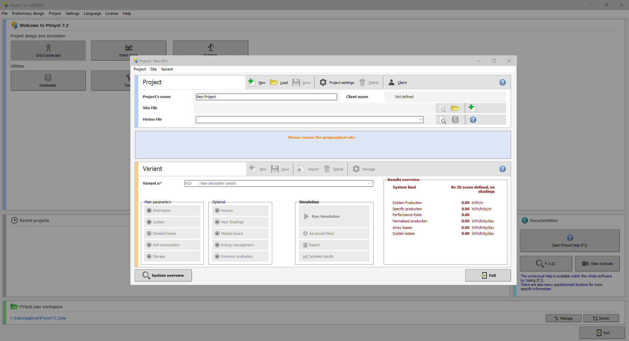Viewport: 629px width, 341px height.
Task: Load a project using the folder icon
Action: click(x=274, y=82)
